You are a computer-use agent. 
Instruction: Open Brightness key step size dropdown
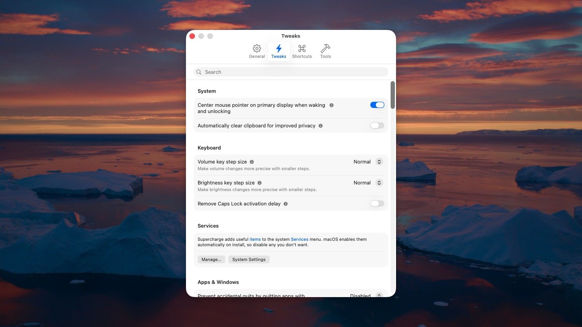[379, 183]
